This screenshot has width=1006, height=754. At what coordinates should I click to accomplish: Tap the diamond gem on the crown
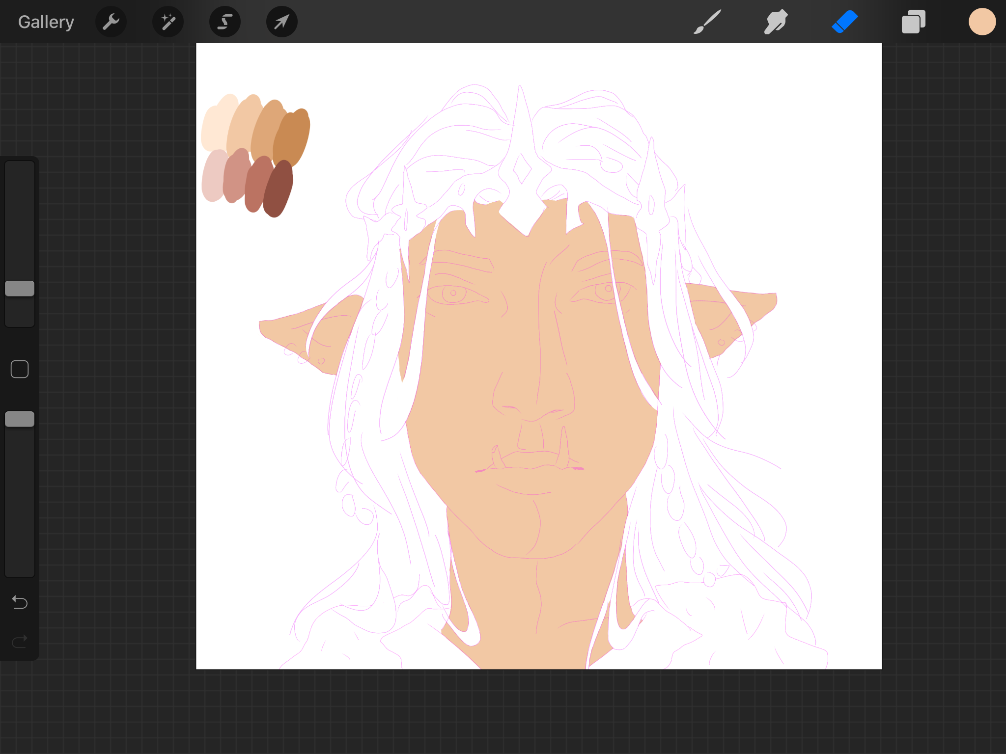[x=522, y=170]
